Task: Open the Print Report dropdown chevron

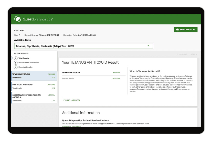Action: (194, 30)
